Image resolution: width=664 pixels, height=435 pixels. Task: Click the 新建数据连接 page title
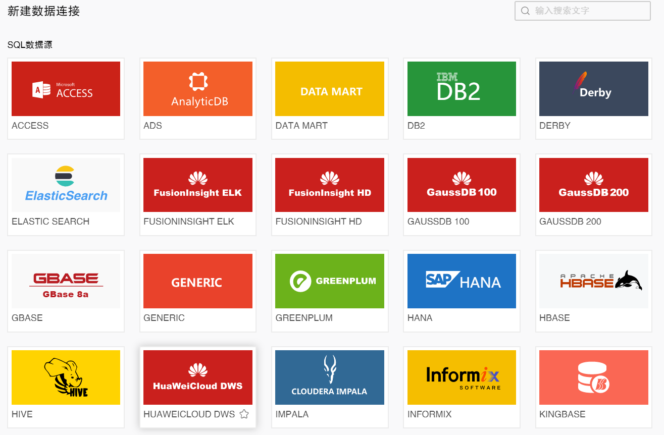click(x=43, y=11)
